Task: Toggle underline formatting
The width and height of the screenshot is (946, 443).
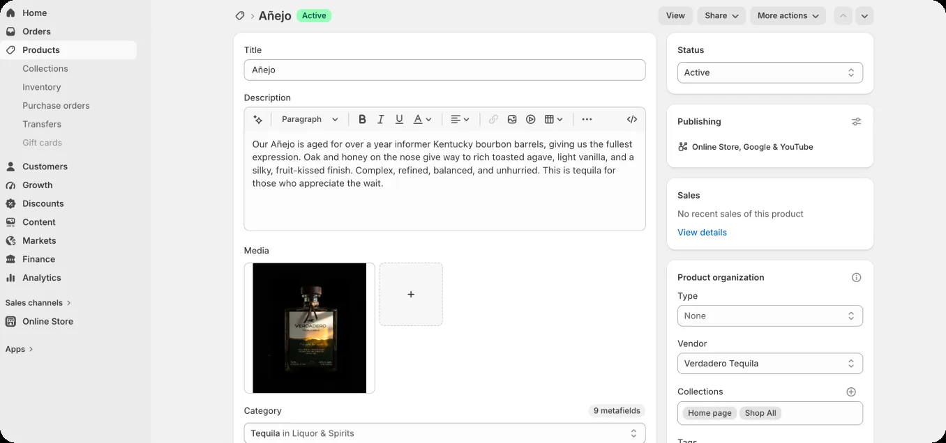Action: [x=399, y=119]
